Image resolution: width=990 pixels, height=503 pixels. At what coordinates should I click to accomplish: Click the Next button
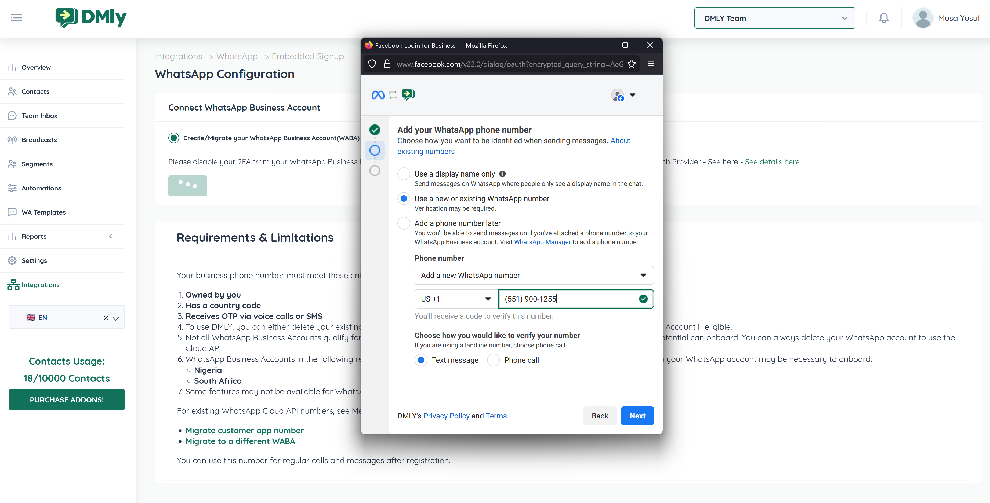click(637, 416)
